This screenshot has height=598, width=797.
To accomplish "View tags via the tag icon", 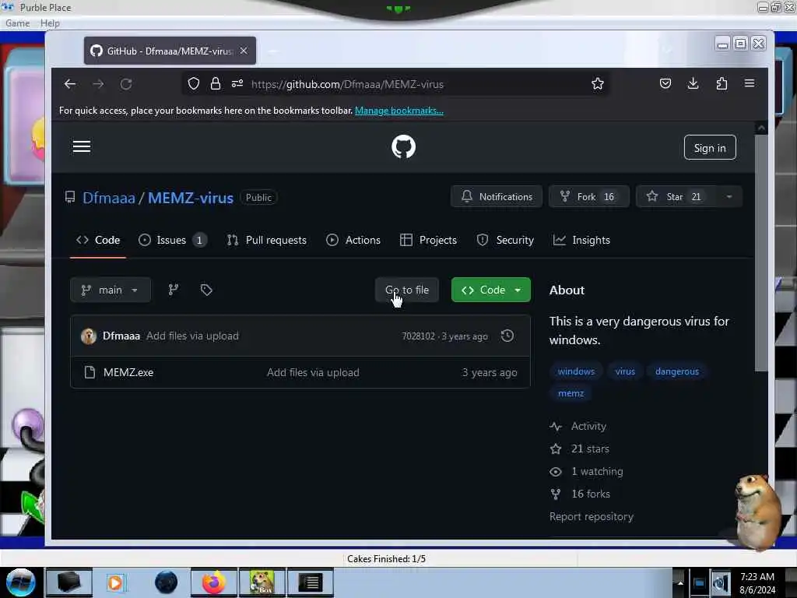I will coord(206,290).
